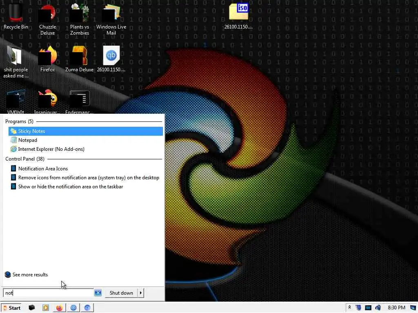Open Plants vs Zombies desktop shortcut
Image resolution: width=418 pixels, height=313 pixels.
tap(80, 20)
